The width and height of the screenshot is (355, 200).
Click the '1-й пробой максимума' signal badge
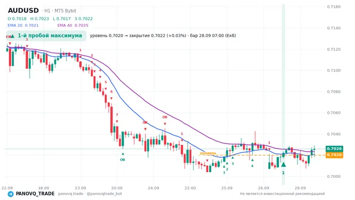[47, 36]
